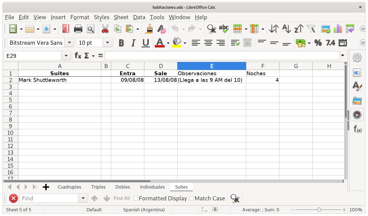
Task: Open background color dropdown arrow
Action: [x=185, y=43]
